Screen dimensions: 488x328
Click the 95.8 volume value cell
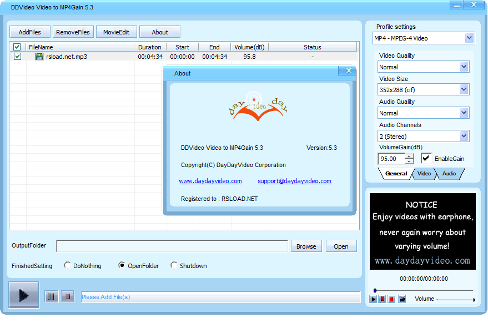tap(250, 57)
